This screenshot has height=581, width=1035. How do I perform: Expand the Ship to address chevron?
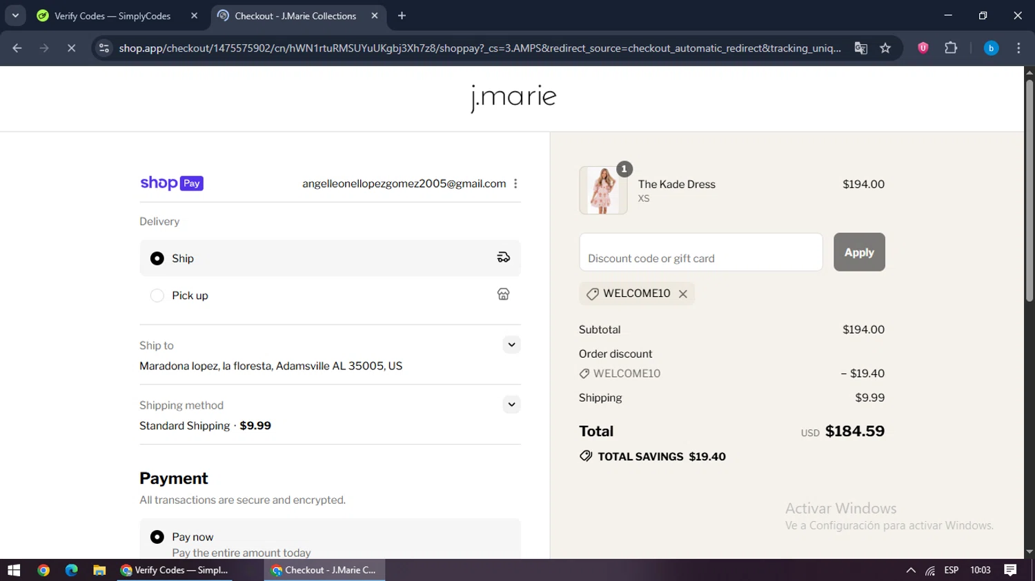[x=511, y=345]
